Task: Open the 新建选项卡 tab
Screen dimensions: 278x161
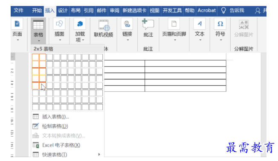Action: 135,11
